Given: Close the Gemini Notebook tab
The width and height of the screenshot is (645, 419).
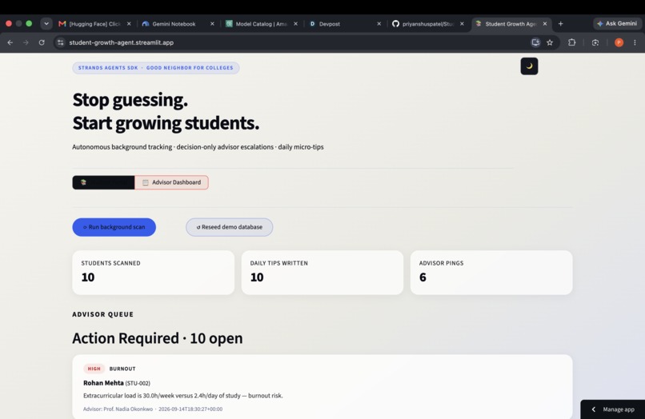Looking at the screenshot, I should coord(212,24).
